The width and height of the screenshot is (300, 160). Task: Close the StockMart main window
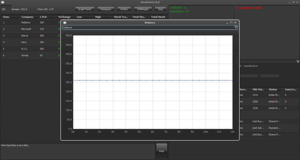tap(297, 2)
